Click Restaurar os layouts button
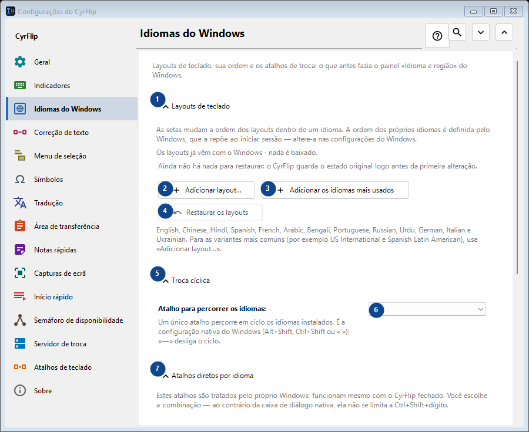The width and height of the screenshot is (529, 432). tap(210, 212)
